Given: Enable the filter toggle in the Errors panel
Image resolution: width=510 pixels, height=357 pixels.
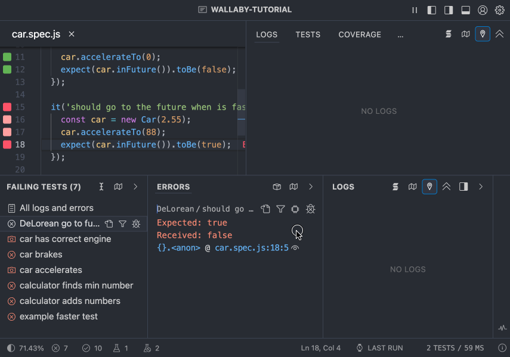Looking at the screenshot, I should (280, 209).
